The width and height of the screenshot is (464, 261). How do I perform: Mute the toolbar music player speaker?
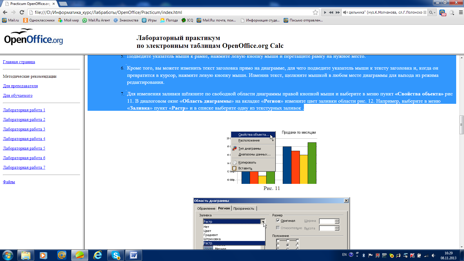[345, 12]
